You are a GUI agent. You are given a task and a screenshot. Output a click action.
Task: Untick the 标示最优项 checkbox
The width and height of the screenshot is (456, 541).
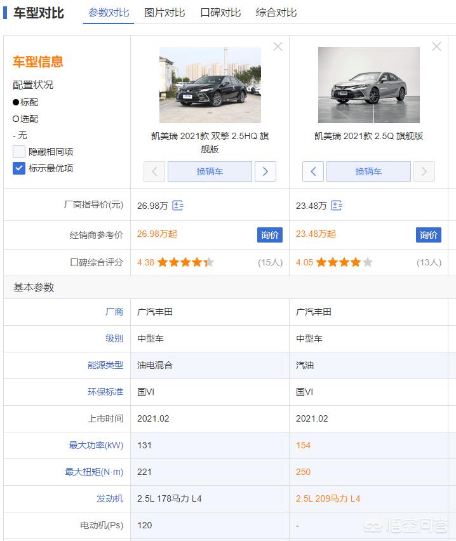click(x=19, y=168)
